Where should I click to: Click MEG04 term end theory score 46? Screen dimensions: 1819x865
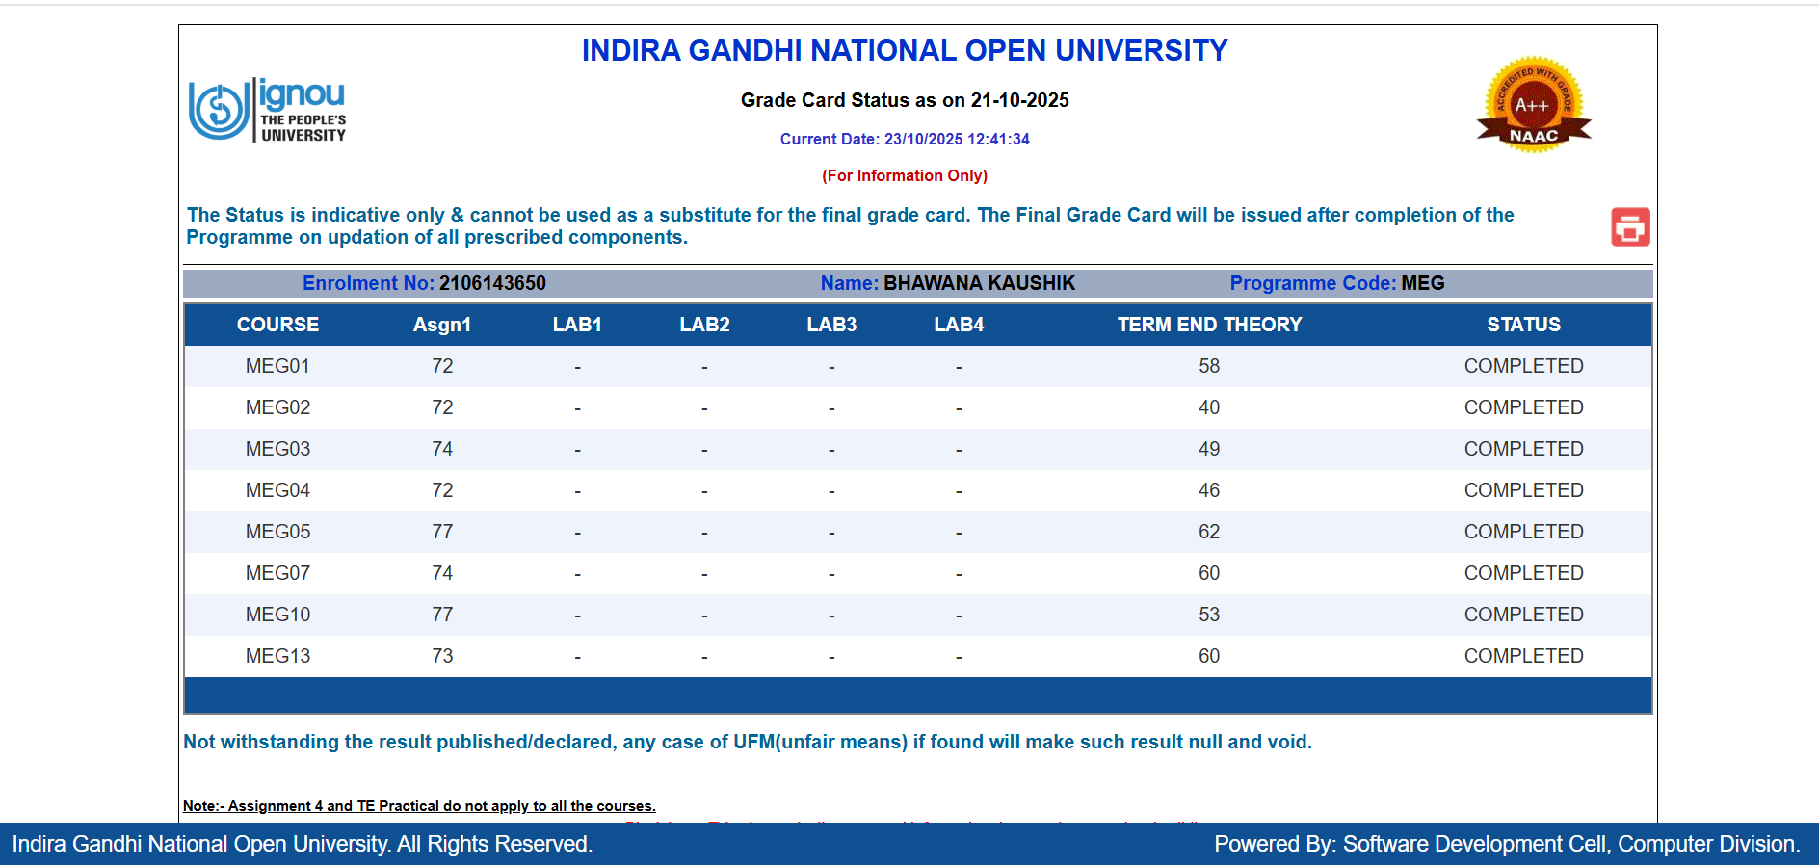1209,490
